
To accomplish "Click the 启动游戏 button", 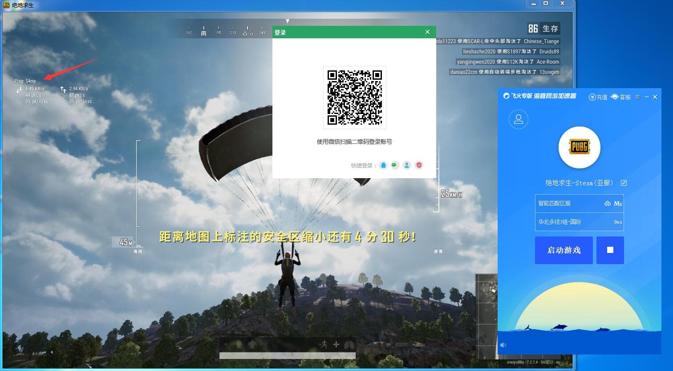I will pos(564,250).
